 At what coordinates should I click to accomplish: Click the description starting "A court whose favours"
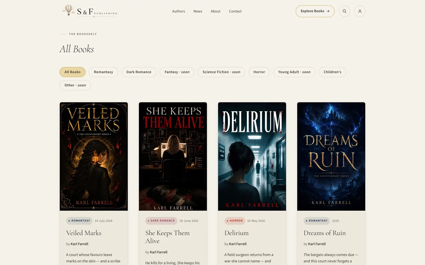click(x=93, y=258)
